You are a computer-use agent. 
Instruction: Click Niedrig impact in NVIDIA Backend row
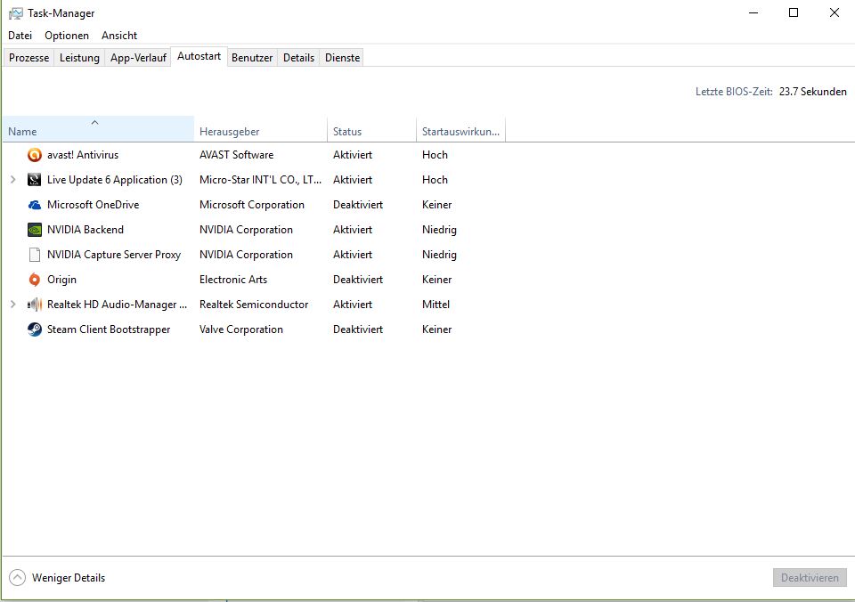tap(439, 230)
